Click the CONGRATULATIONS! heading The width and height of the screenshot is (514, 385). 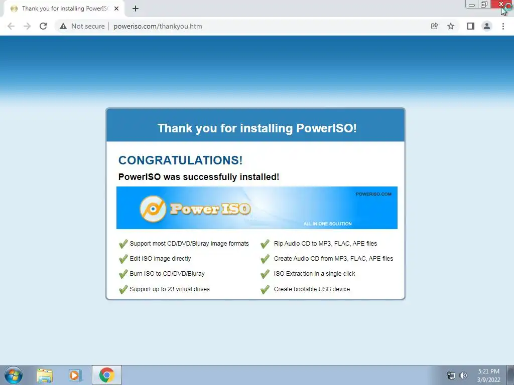[180, 160]
